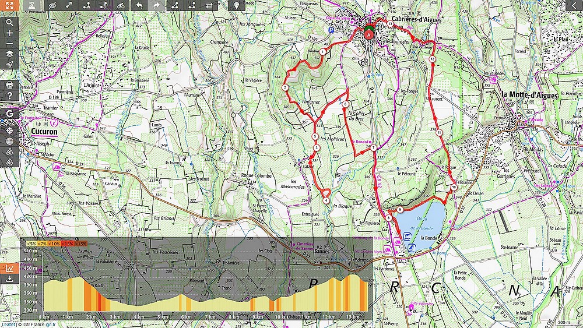This screenshot has height=328, width=583.
Task: Reverse the route direction
Action: 209,6
